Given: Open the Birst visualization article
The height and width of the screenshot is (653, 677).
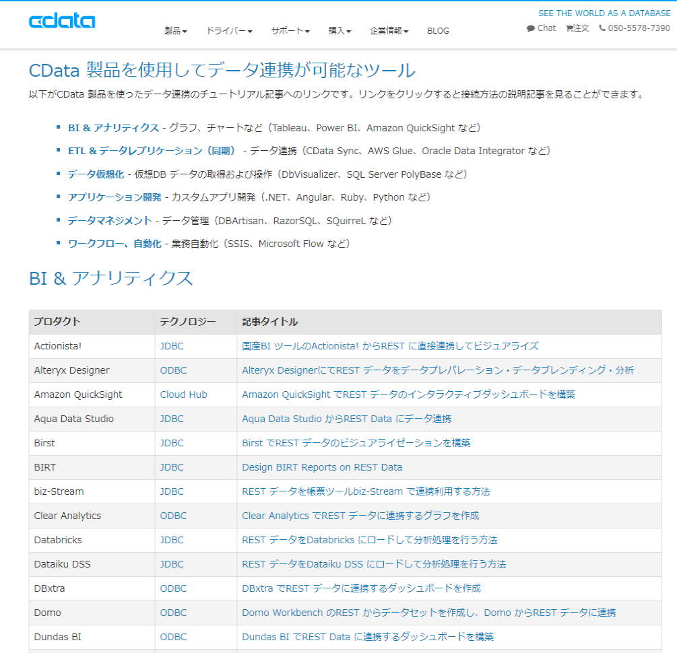Looking at the screenshot, I should click(356, 443).
